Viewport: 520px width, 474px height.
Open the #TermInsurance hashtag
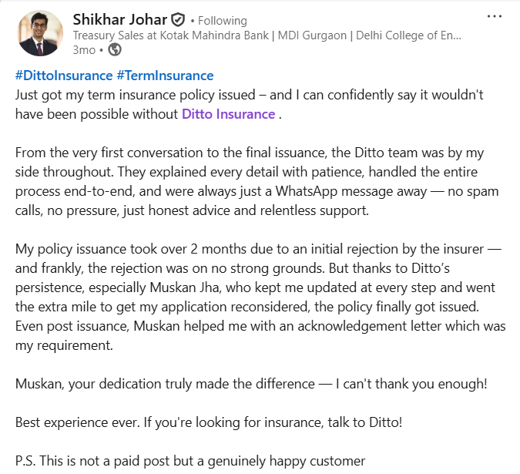(165, 76)
